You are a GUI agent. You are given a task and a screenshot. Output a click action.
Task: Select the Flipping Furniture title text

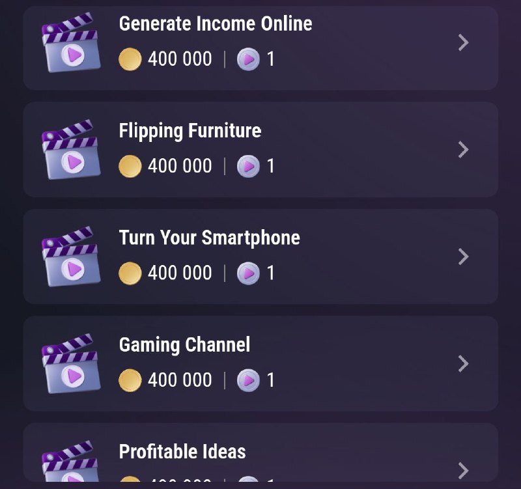[x=190, y=131]
